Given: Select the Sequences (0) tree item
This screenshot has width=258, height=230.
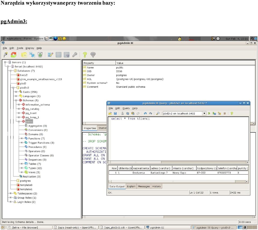Looking at the screenshot, I should 37,160.
